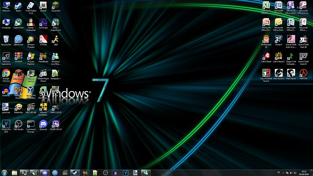Launch the OpenIV desktop shortcut
The width and height of the screenshot is (313, 176).
pyautogui.click(x=43, y=7)
